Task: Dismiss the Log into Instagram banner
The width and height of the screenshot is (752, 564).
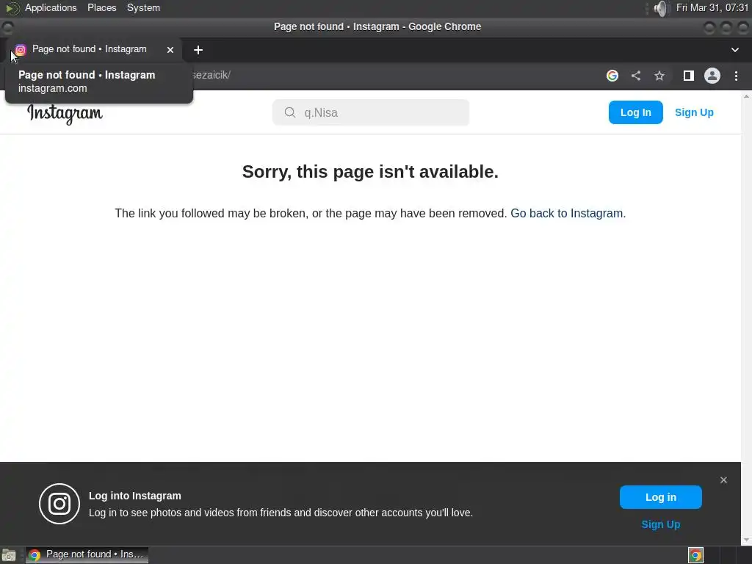Action: tap(723, 480)
